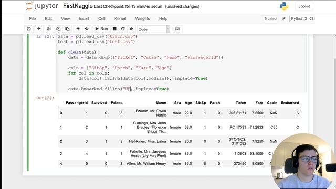The width and height of the screenshot is (336, 189).
Task: Open the Widgets menu
Action: [142, 19]
